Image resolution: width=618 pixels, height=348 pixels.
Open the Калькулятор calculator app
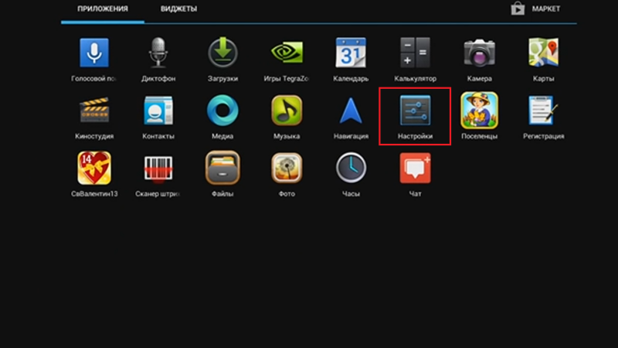point(415,53)
